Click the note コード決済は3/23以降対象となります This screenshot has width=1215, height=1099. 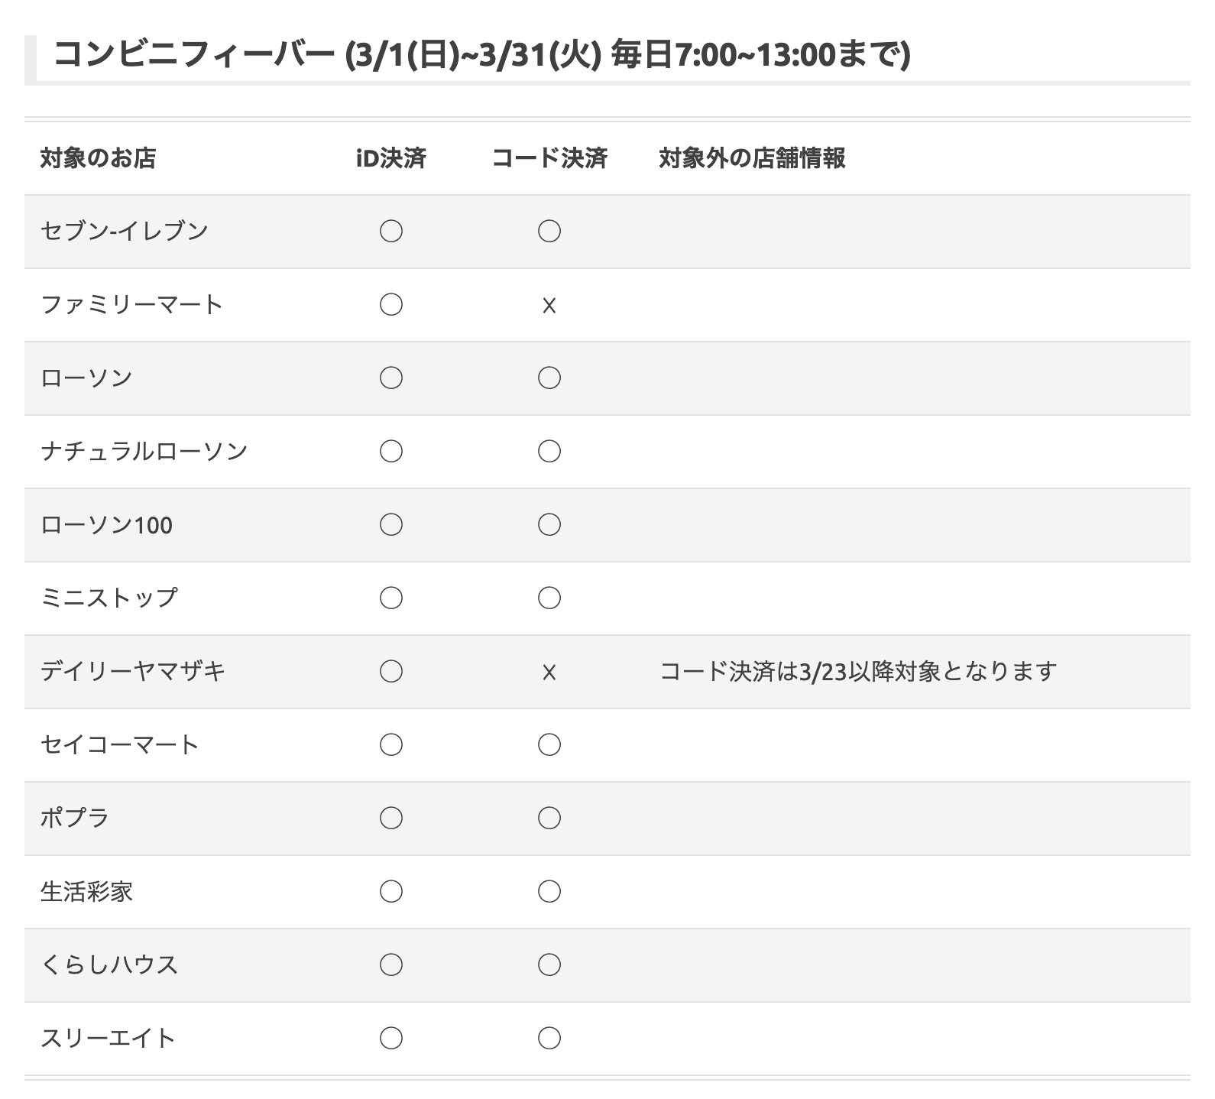coord(858,671)
